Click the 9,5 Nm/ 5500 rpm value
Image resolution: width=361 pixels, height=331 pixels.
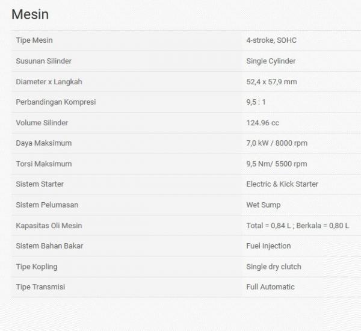(276, 164)
